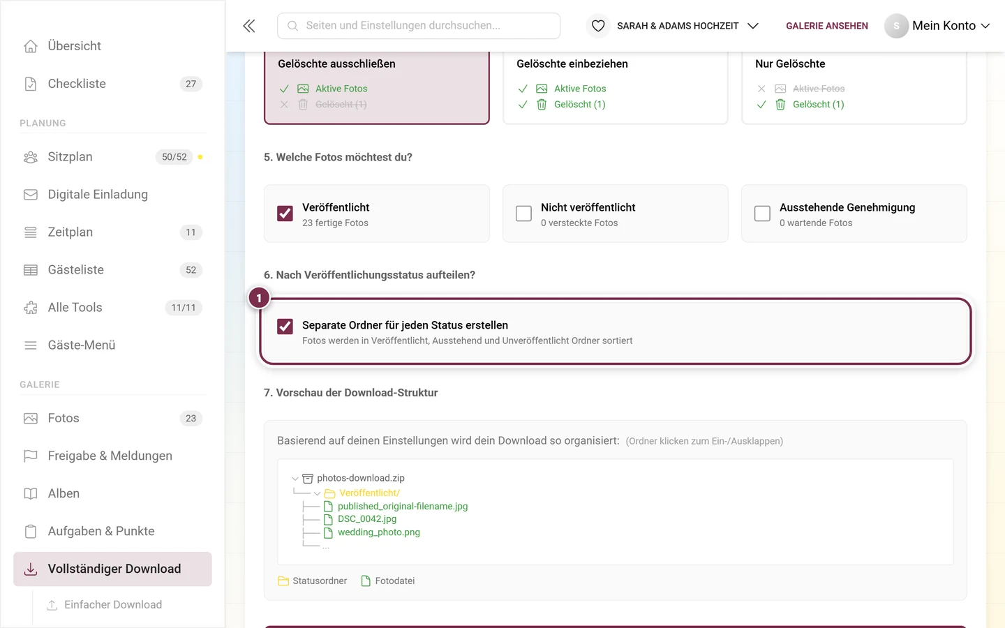Image resolution: width=1005 pixels, height=628 pixels.
Task: Check the Nicht veröffentlicht checkbox
Action: tap(523, 214)
